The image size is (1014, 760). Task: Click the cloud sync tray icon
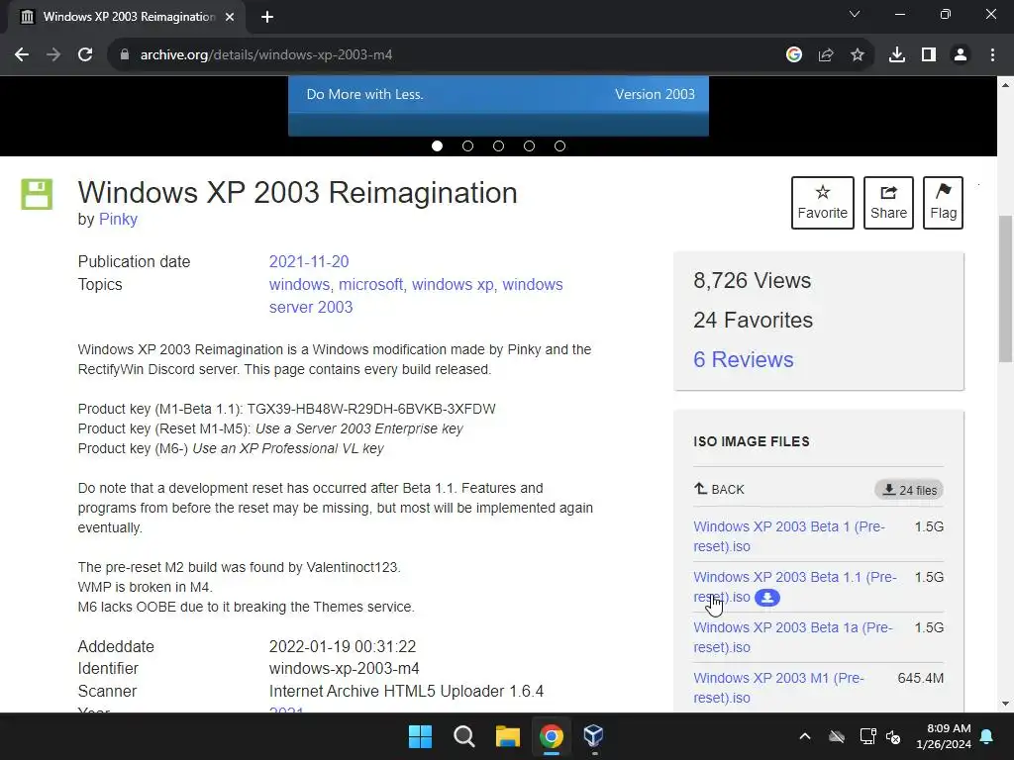[837, 736]
